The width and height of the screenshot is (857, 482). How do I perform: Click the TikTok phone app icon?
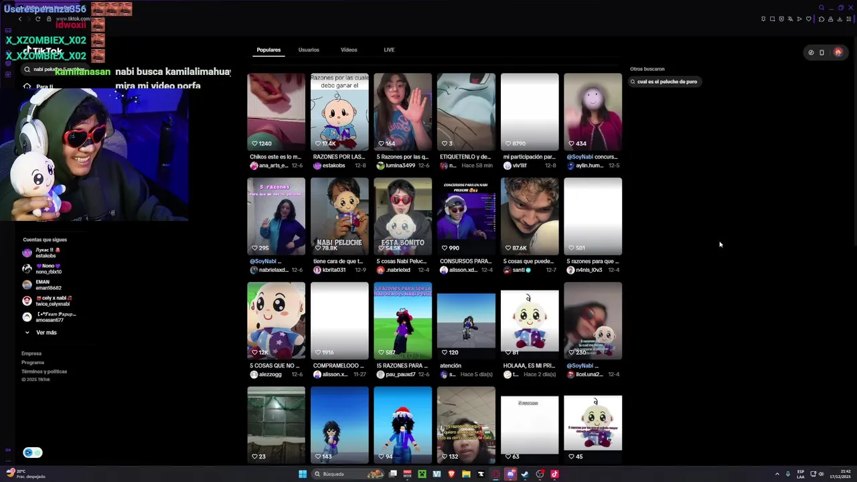(822, 52)
